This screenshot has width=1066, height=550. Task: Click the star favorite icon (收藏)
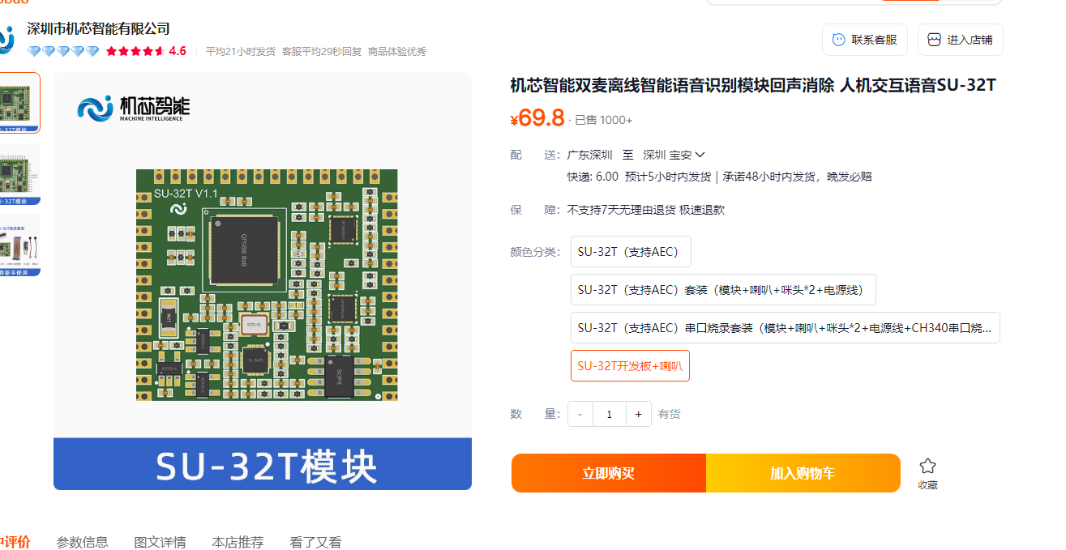[928, 466]
